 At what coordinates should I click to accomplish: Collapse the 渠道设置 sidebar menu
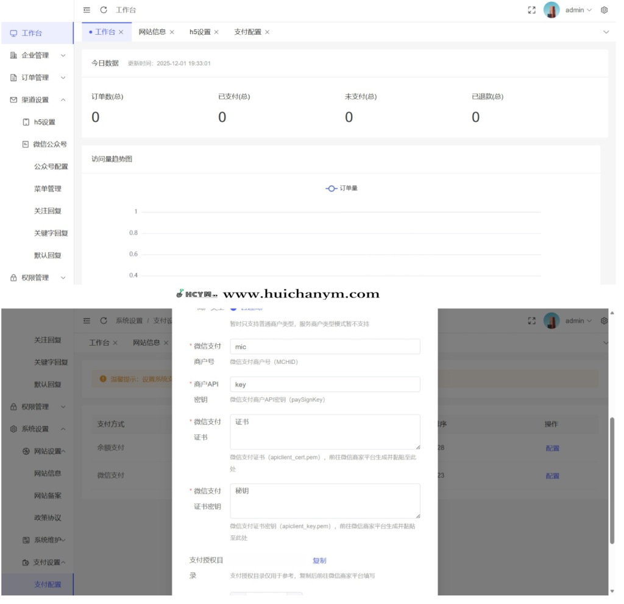point(37,100)
